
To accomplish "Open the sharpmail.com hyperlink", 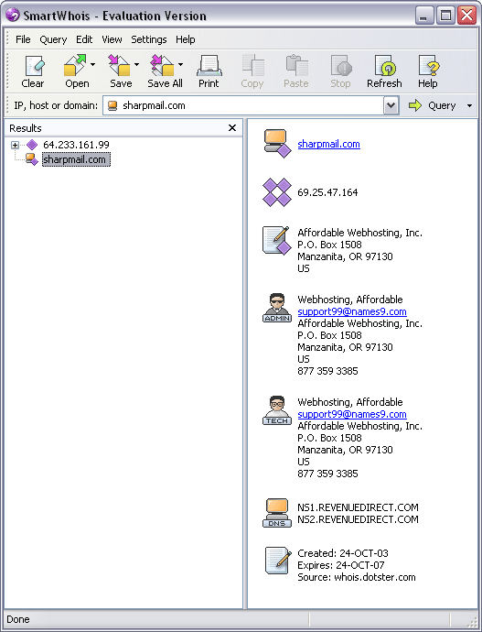I will click(x=328, y=145).
